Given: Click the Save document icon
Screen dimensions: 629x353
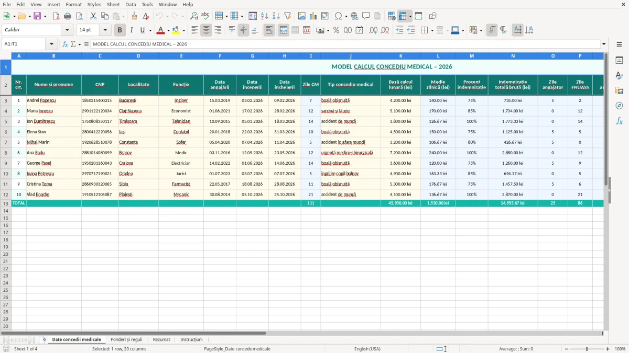Looking at the screenshot, I should (x=37, y=16).
